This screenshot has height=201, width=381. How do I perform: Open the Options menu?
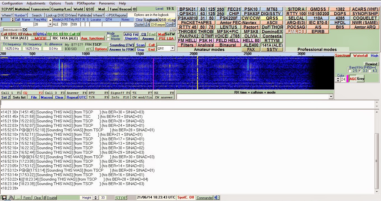coord(55,3)
